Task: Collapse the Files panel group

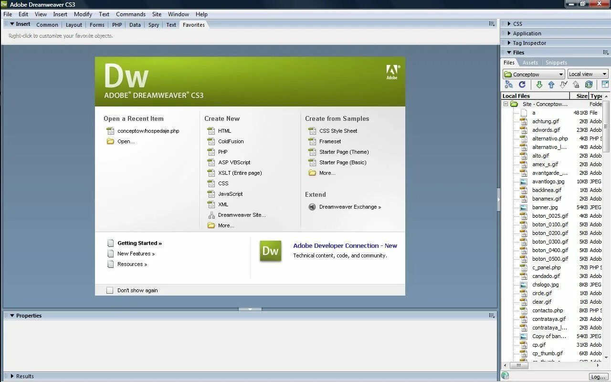Action: tap(509, 53)
